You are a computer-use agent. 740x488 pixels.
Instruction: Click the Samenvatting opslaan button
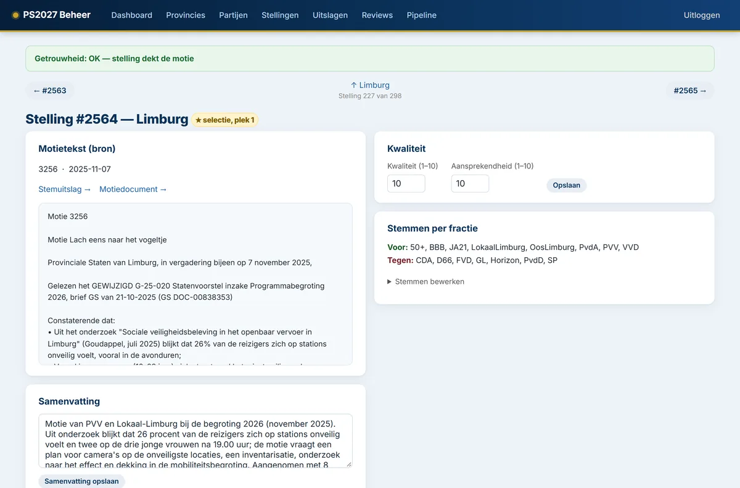[81, 481]
